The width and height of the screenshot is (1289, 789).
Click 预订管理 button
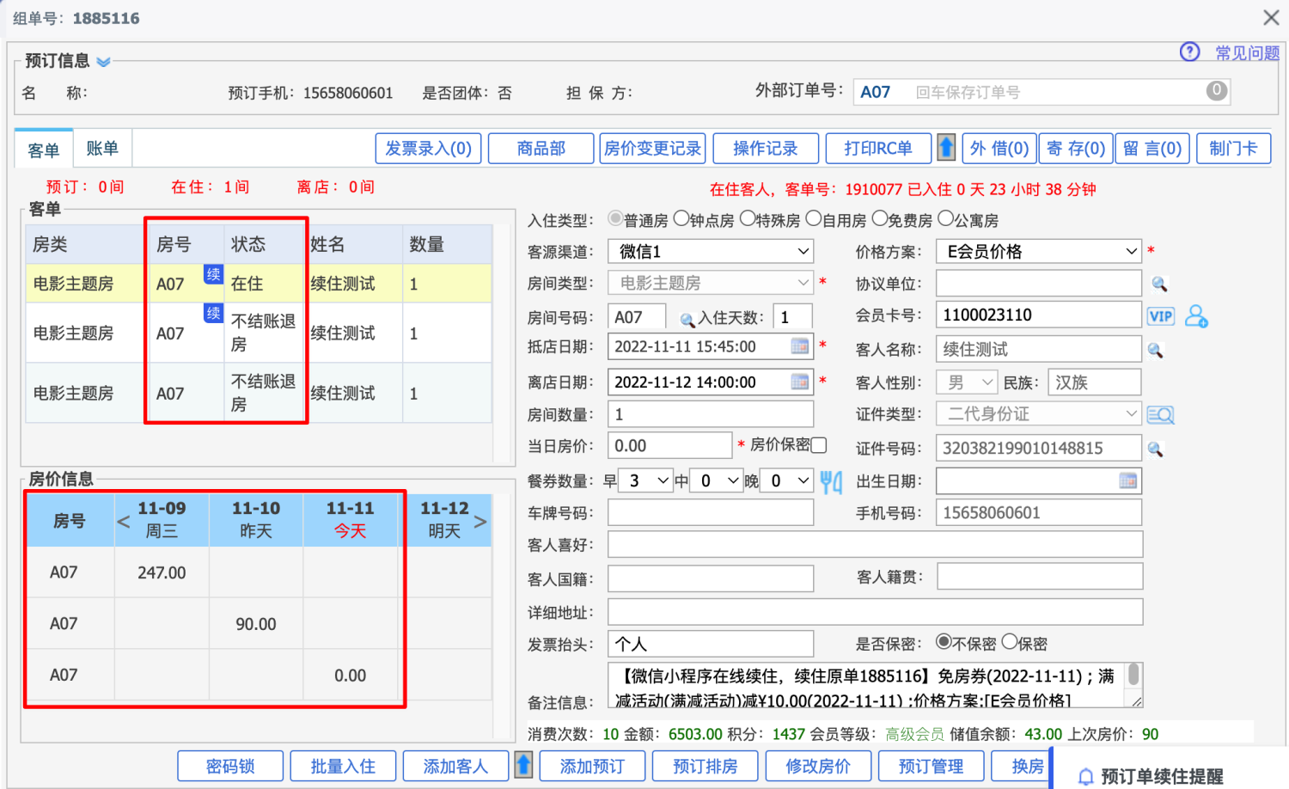[x=931, y=766]
